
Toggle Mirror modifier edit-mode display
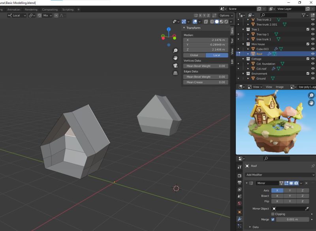(286, 183)
